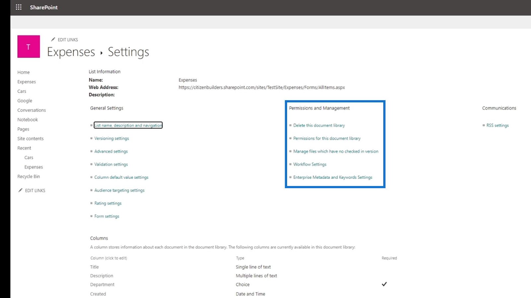Viewport: 531px width, 298px height.
Task: Open Audience targeting settings
Action: click(x=119, y=190)
